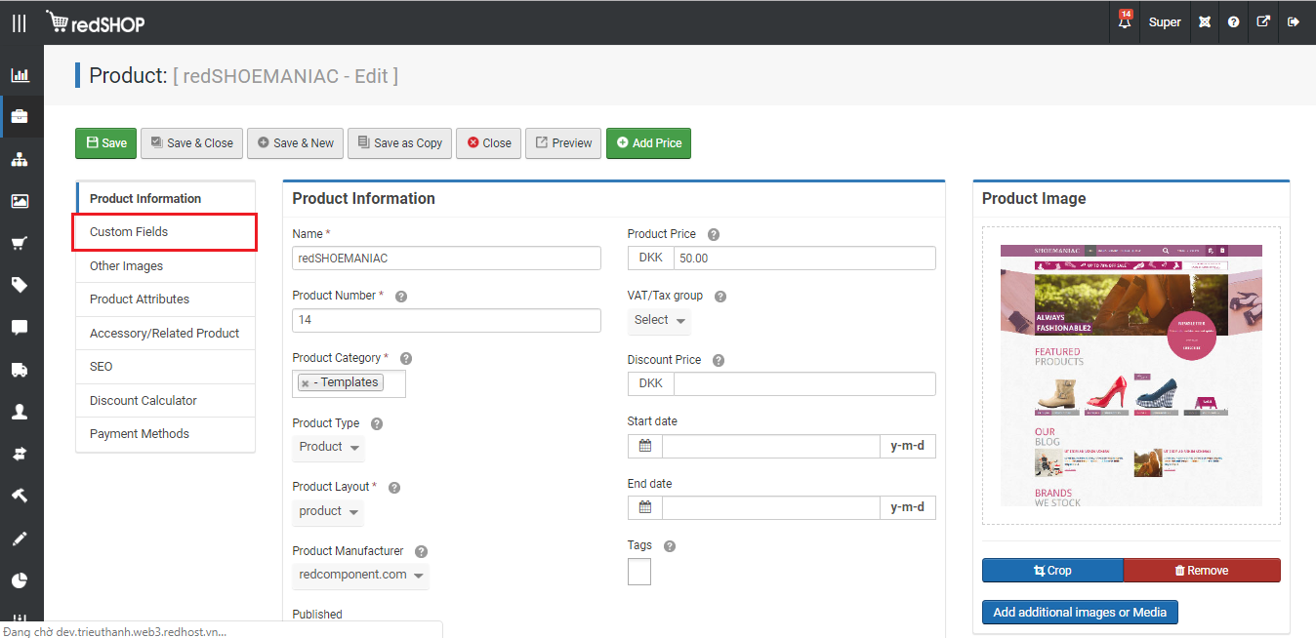Switch to the Payment Methods tab
Image resolution: width=1316 pixels, height=638 pixels.
click(x=165, y=434)
